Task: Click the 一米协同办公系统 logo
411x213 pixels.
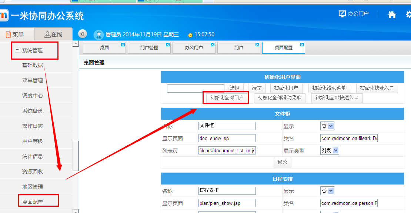Action: (42, 16)
